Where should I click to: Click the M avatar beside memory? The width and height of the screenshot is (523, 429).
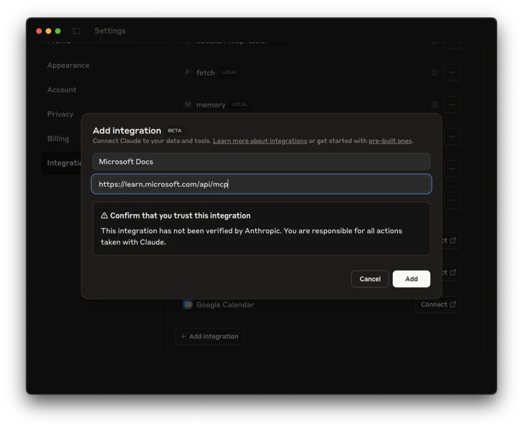click(x=187, y=104)
